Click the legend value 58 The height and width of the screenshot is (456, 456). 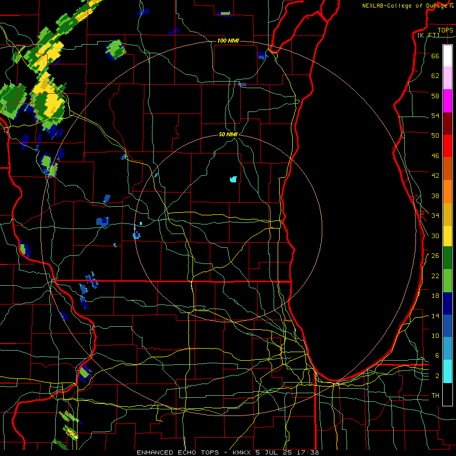click(x=435, y=96)
